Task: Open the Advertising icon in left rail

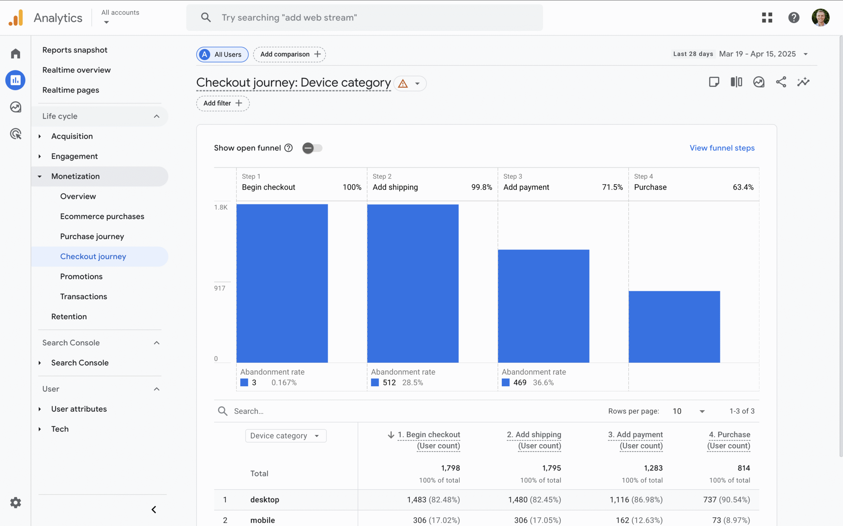Action: [x=15, y=134]
